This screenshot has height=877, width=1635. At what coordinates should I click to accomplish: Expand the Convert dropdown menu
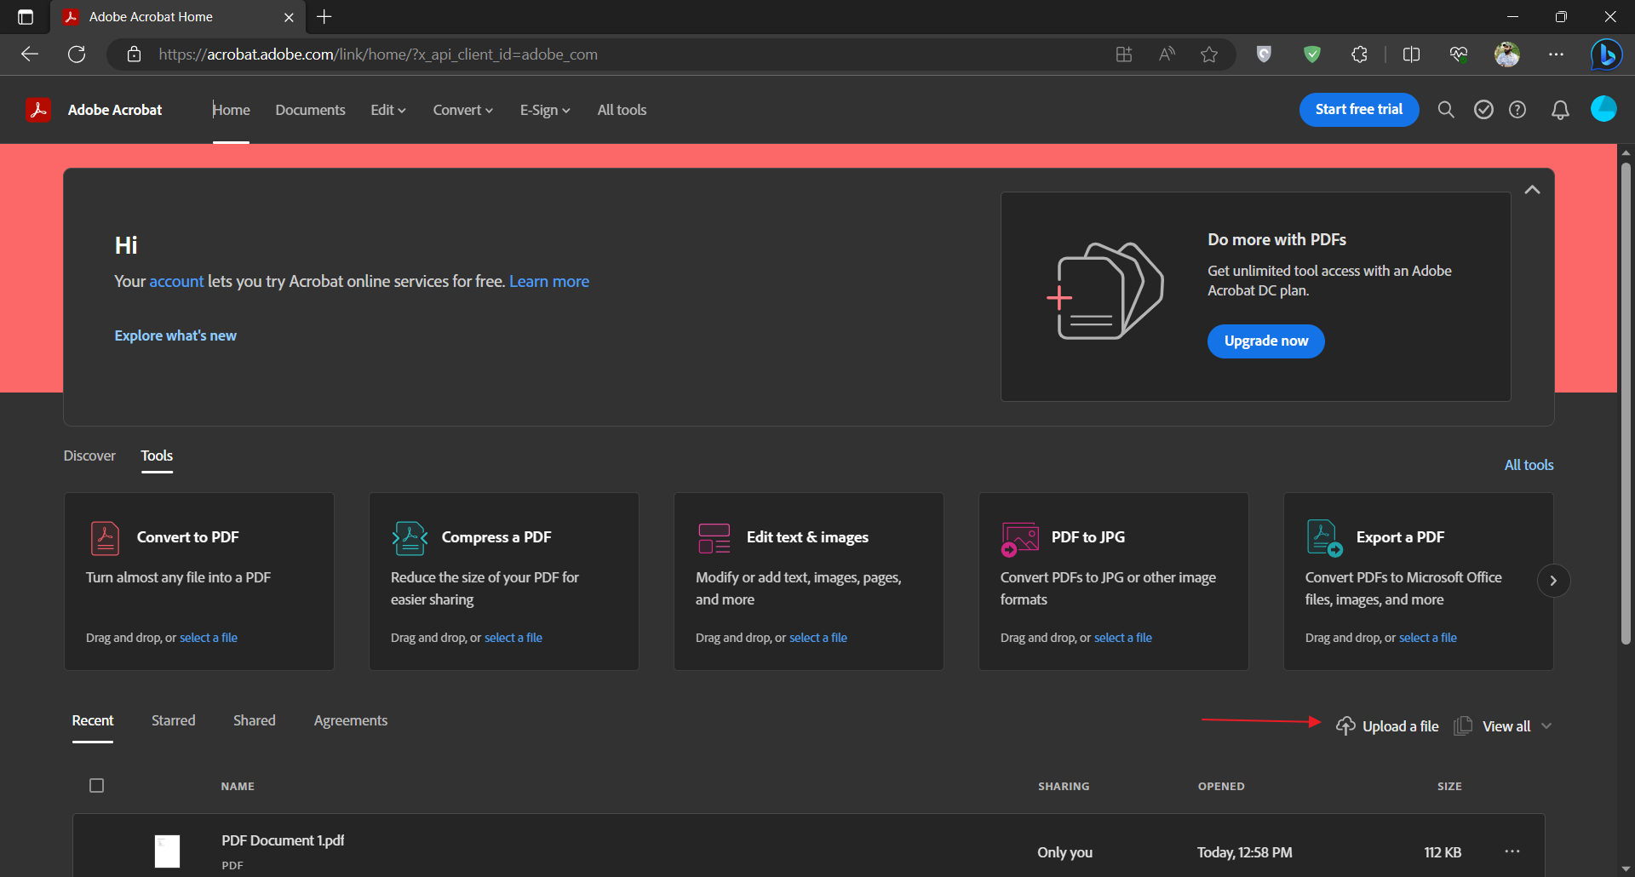[462, 110]
